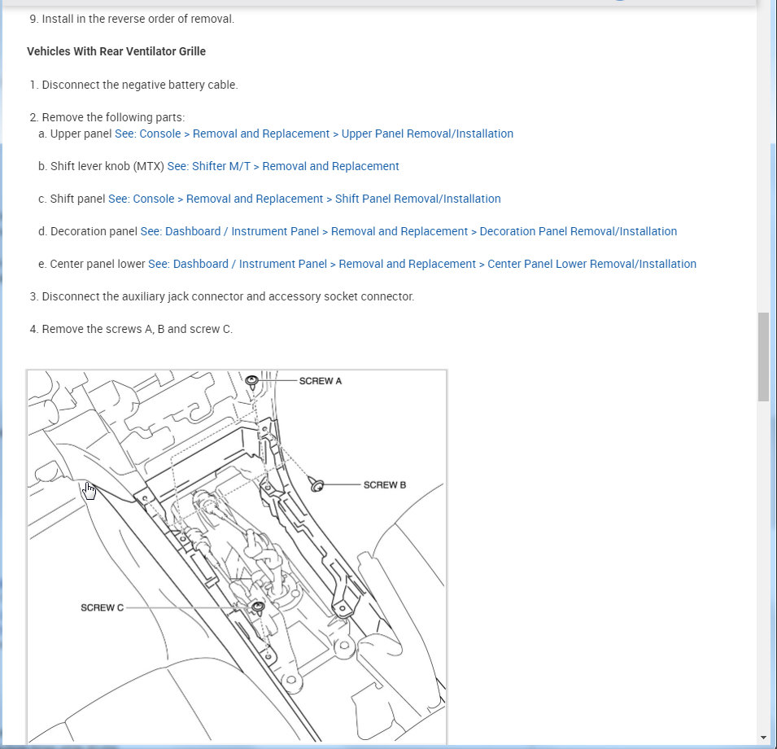Click the Remove the screws A, B step
Image resolution: width=777 pixels, height=749 pixels.
coord(131,329)
